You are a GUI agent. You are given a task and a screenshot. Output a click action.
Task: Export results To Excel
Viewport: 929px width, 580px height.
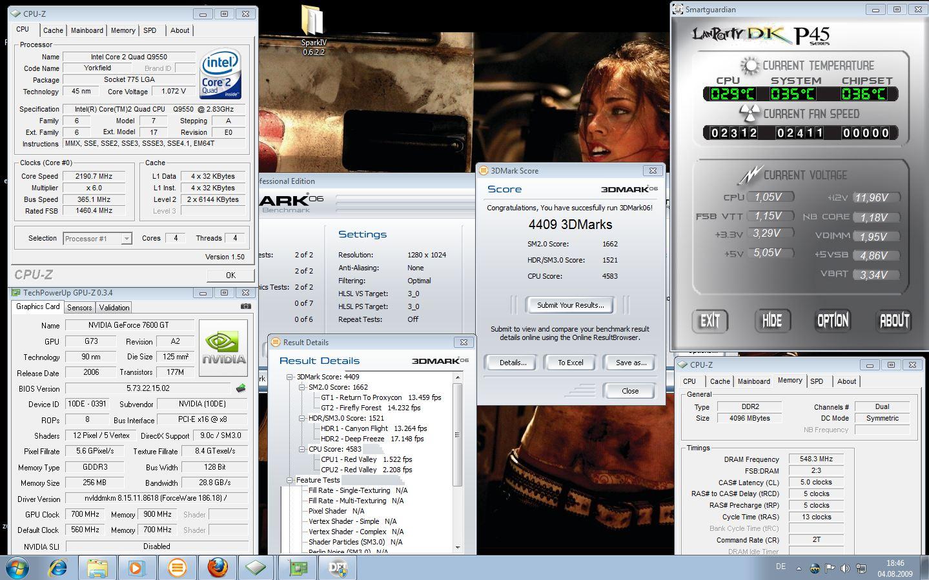(x=571, y=363)
